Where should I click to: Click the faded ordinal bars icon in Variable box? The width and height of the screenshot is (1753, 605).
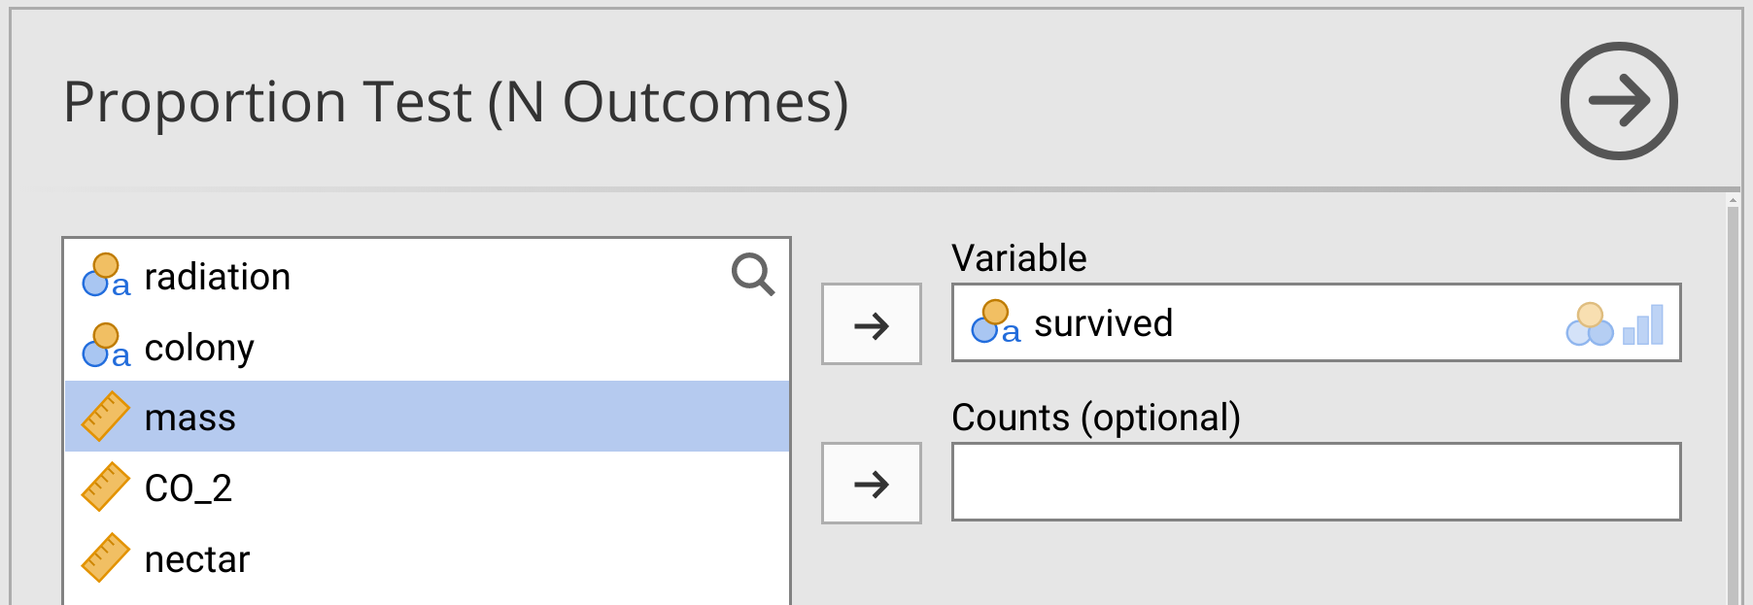tap(1643, 324)
